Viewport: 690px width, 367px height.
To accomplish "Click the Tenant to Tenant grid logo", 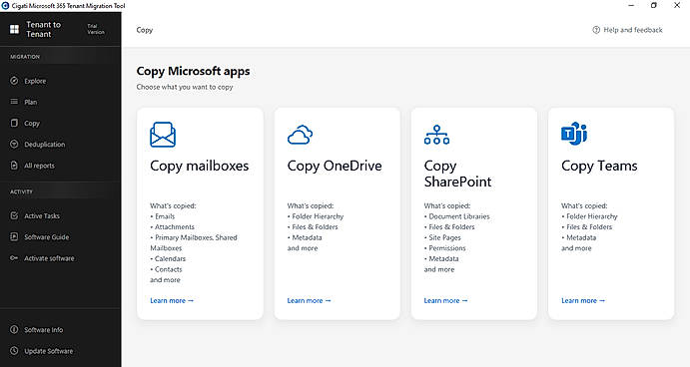I will tap(15, 29).
